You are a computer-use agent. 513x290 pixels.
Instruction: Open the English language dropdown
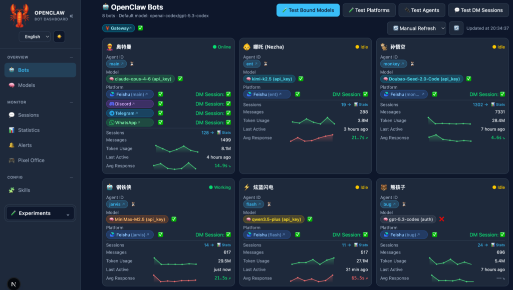35,36
